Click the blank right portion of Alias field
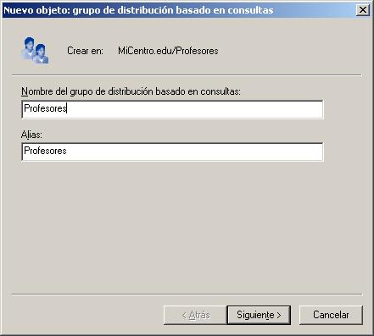The height and width of the screenshot is (336, 374). (195, 151)
